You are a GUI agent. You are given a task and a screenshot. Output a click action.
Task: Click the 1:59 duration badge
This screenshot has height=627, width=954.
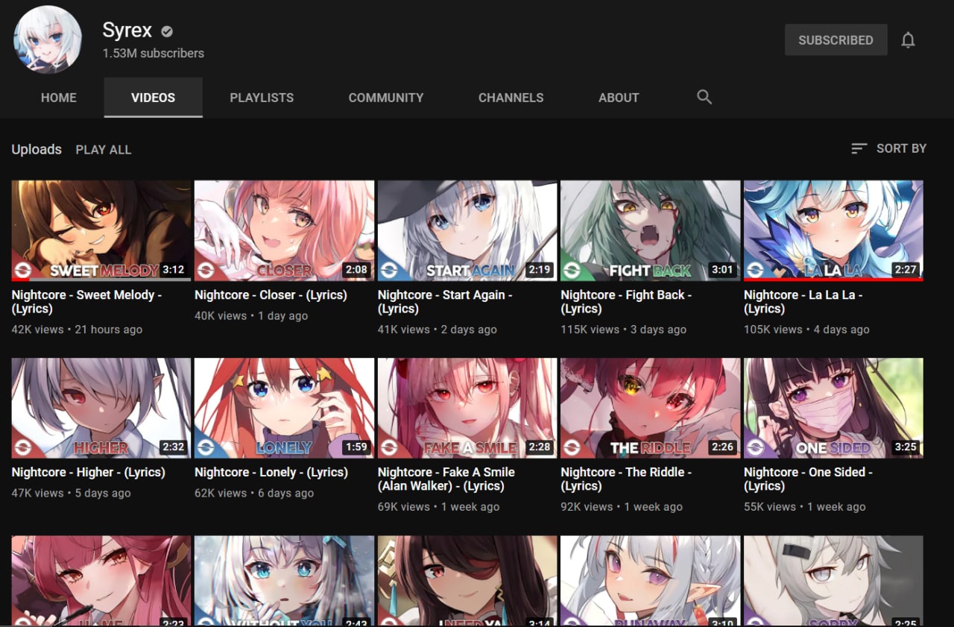(356, 447)
